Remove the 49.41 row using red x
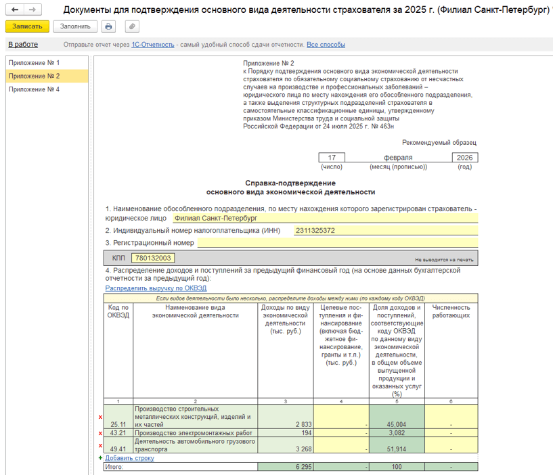Image resolution: width=553 pixels, height=475 pixels. coord(100,446)
